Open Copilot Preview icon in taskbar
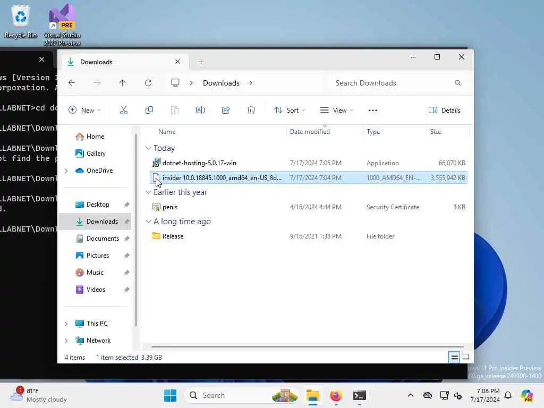The image size is (544, 408). coord(528,395)
